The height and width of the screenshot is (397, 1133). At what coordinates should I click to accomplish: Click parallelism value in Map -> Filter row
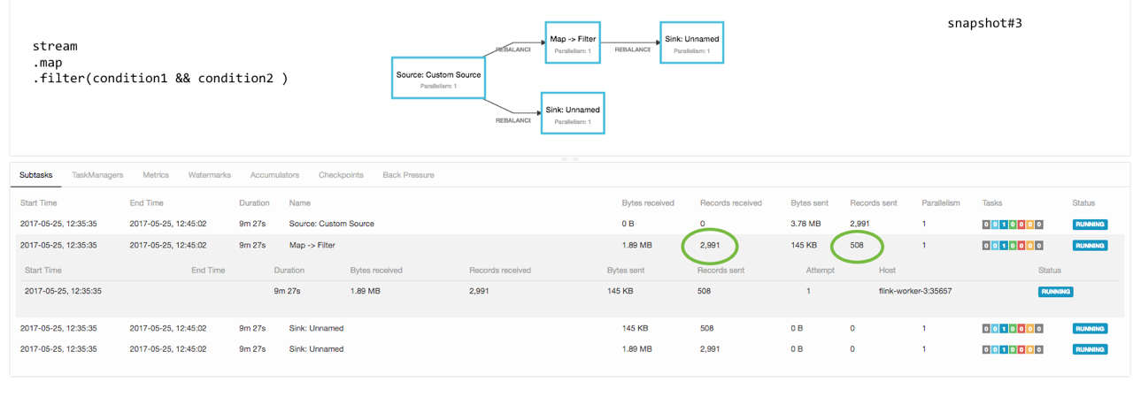click(924, 245)
